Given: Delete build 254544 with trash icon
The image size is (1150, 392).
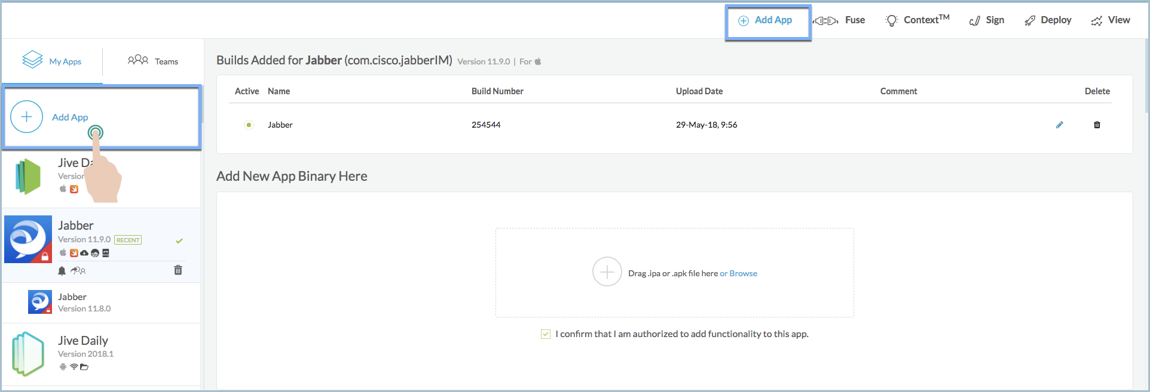Looking at the screenshot, I should pyautogui.click(x=1097, y=125).
